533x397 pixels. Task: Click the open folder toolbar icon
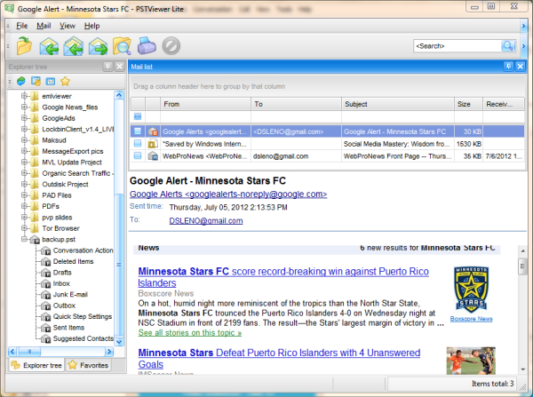pos(24,45)
